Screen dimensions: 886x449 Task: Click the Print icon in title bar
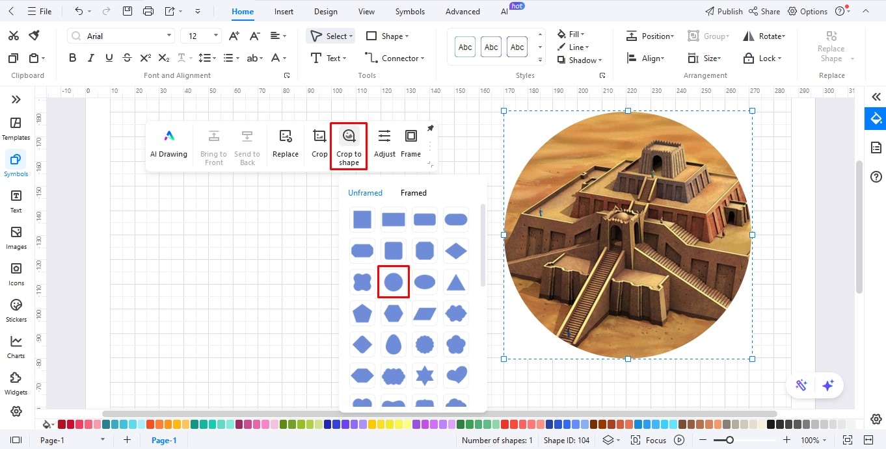pos(148,11)
